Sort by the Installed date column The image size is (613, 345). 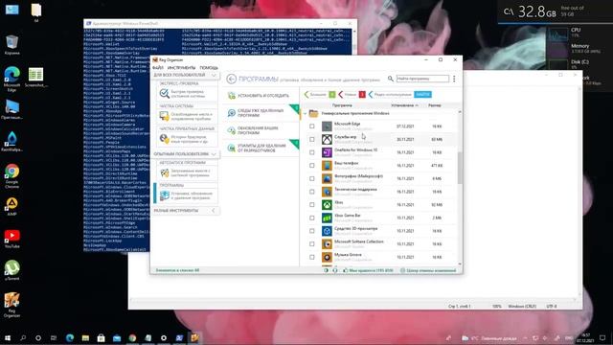pyautogui.click(x=404, y=105)
